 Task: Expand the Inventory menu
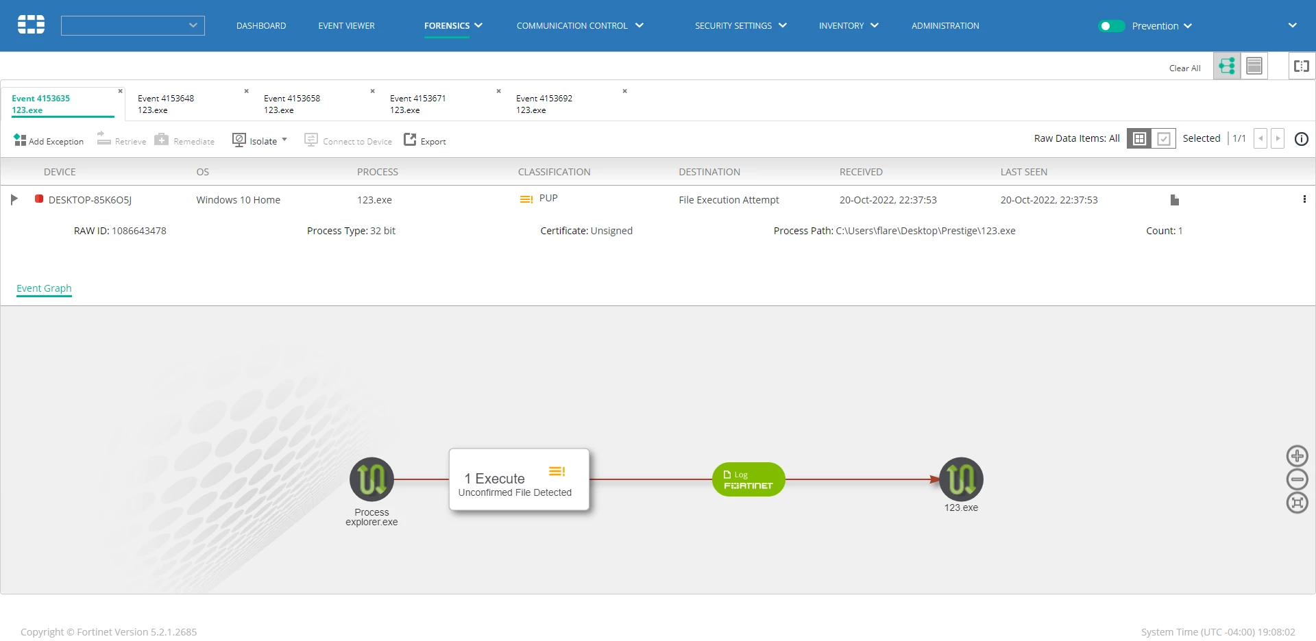click(849, 25)
